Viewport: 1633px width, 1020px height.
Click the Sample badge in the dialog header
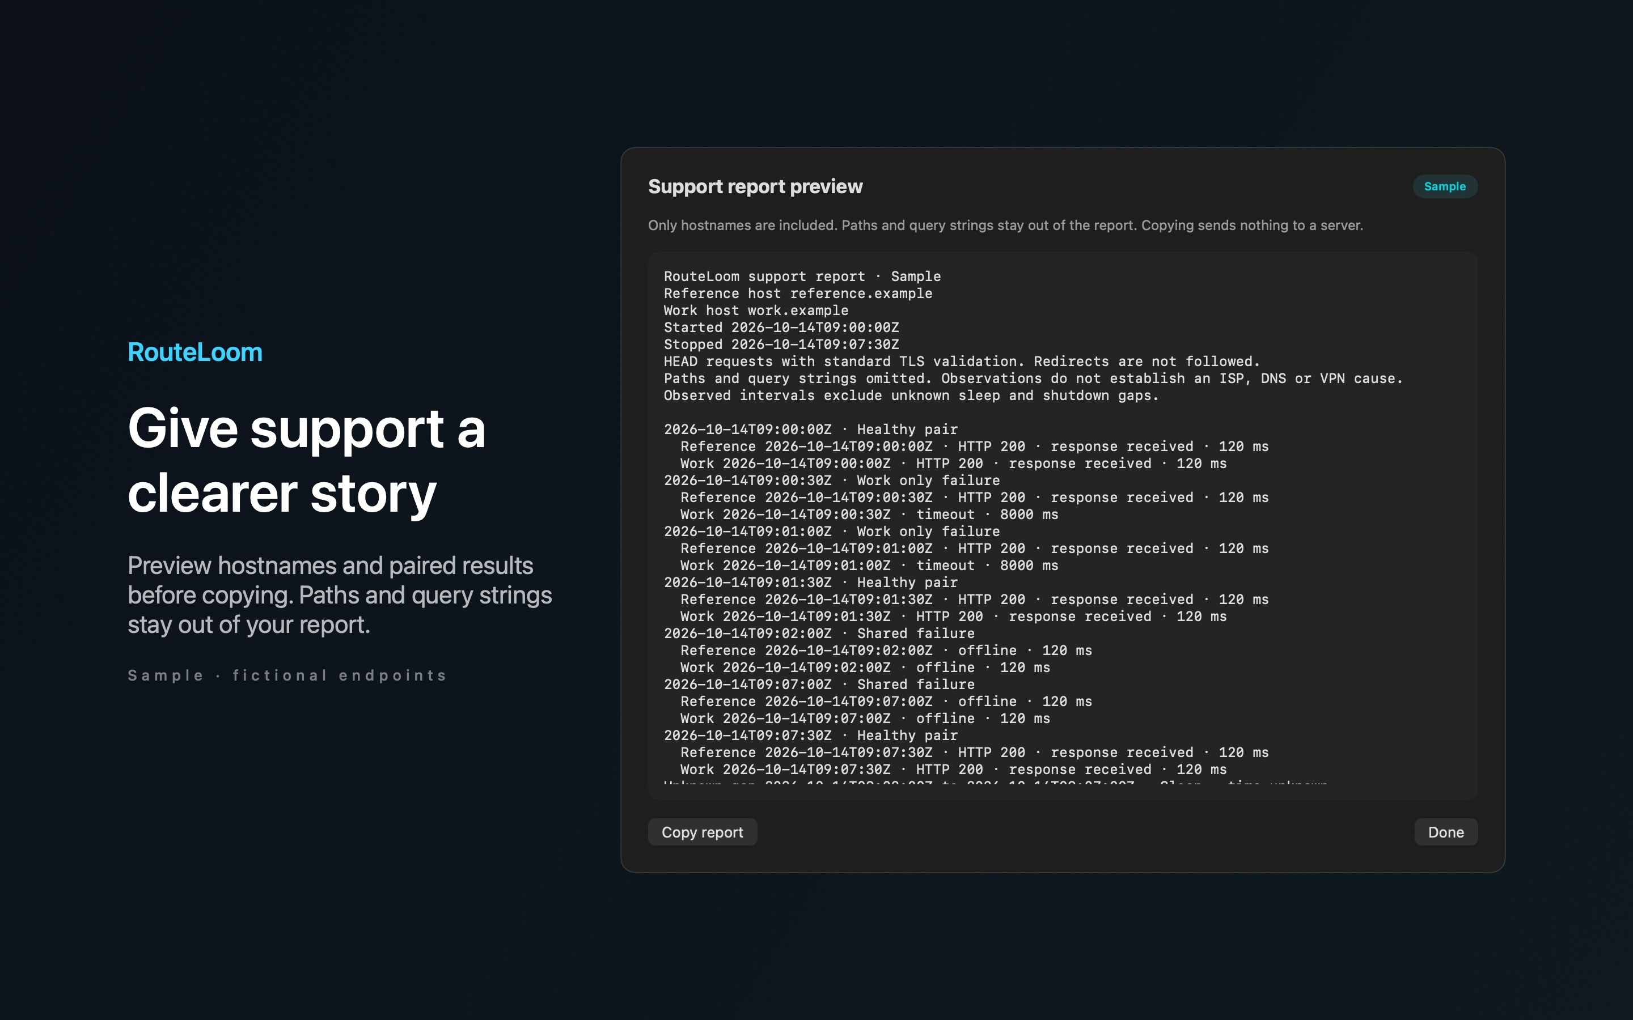point(1445,186)
